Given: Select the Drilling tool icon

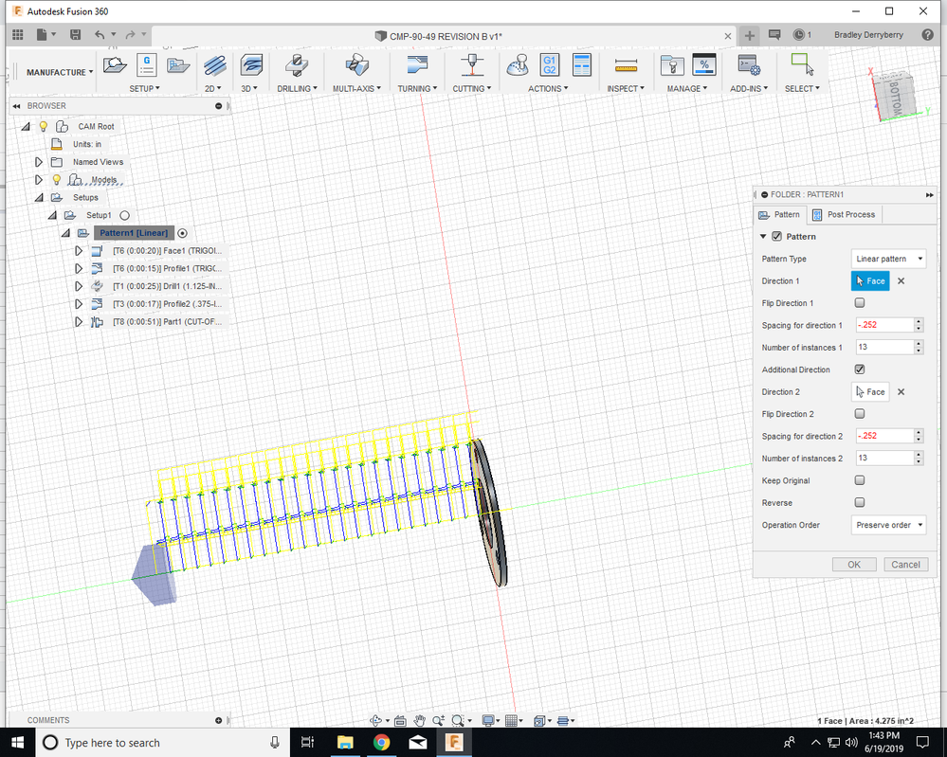Looking at the screenshot, I should pos(297,64).
